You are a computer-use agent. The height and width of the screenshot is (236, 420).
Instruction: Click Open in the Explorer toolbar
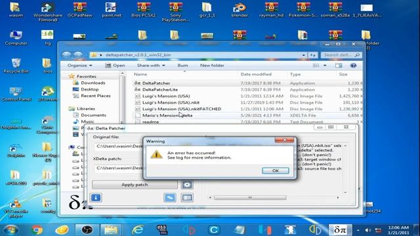tap(115, 66)
